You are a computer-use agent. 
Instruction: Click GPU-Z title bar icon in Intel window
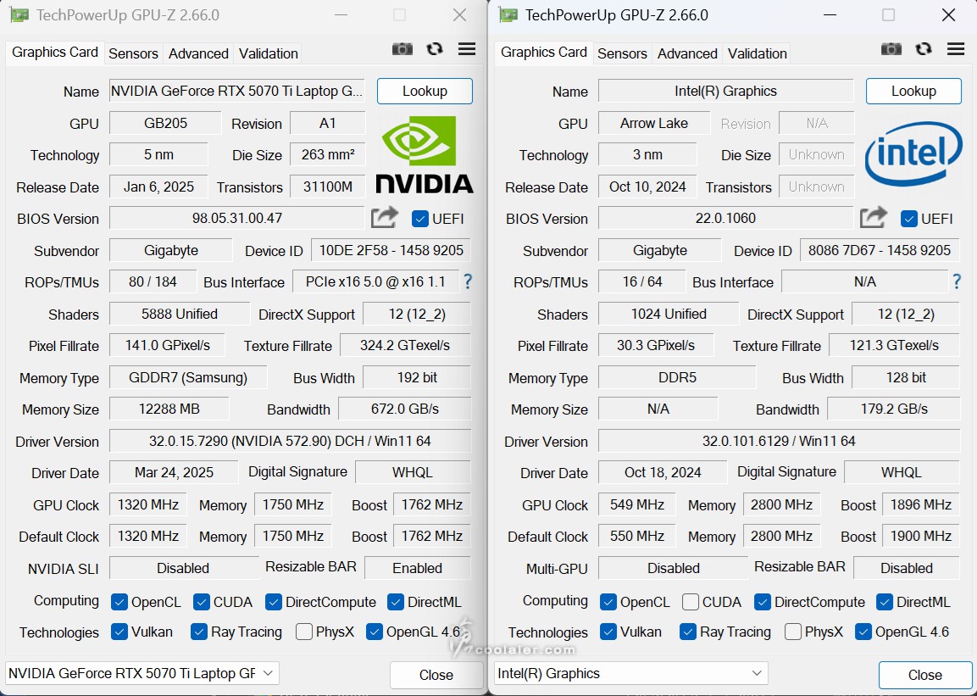point(508,15)
